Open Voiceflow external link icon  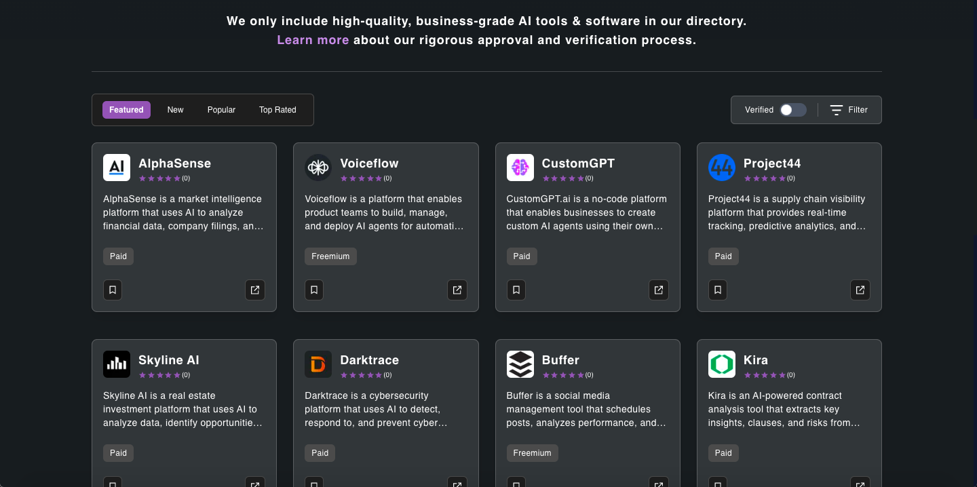click(457, 290)
